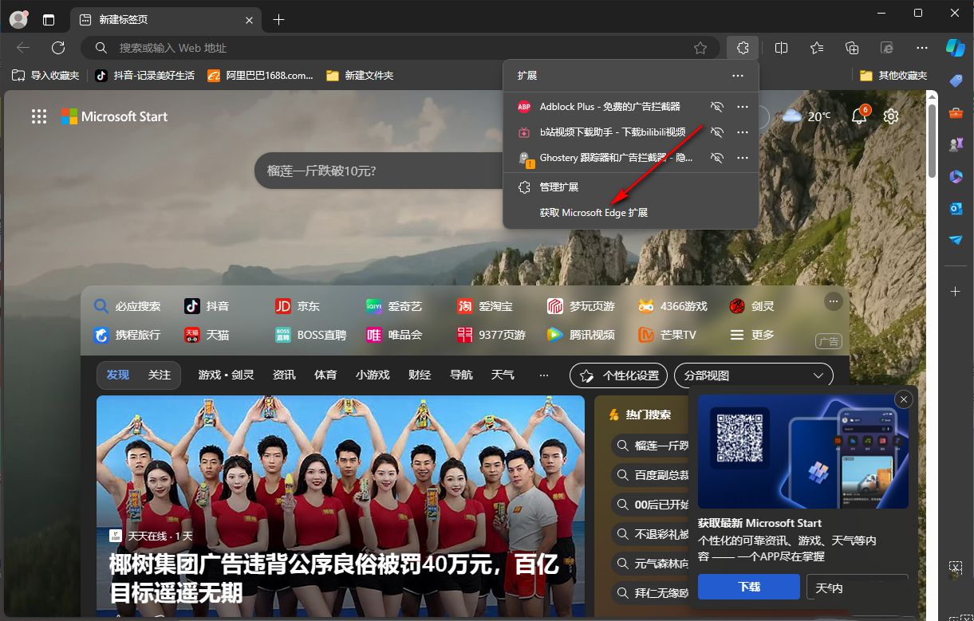Open the 必应搜索 quick link
Screen dimensions: 974x621
(128, 306)
